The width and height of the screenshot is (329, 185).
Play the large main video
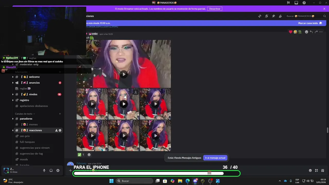pos(124,74)
